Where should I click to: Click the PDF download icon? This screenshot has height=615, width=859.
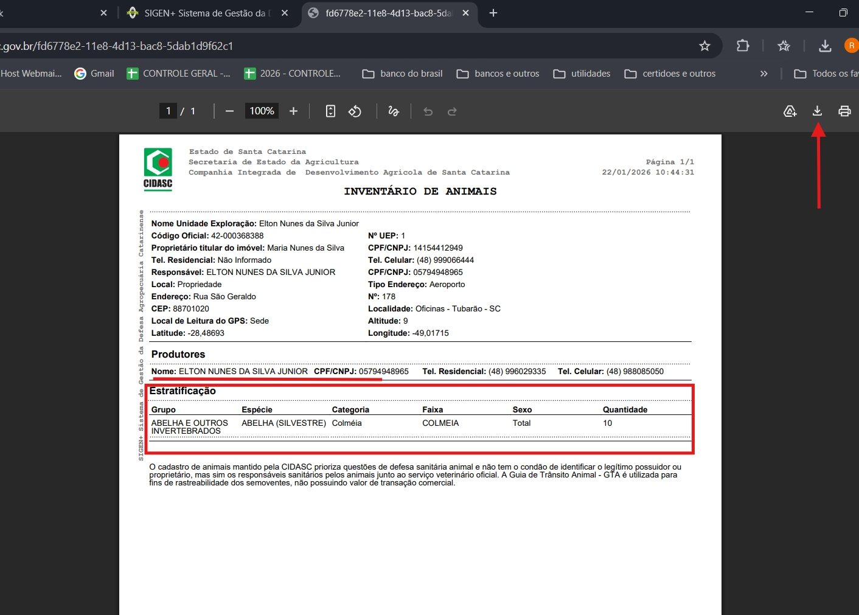click(817, 111)
